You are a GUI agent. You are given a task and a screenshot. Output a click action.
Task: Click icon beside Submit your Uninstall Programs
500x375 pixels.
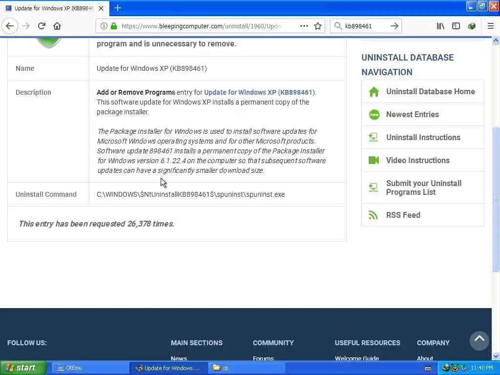pos(374,187)
